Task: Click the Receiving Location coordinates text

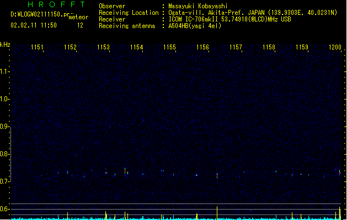Action: [x=253, y=13]
